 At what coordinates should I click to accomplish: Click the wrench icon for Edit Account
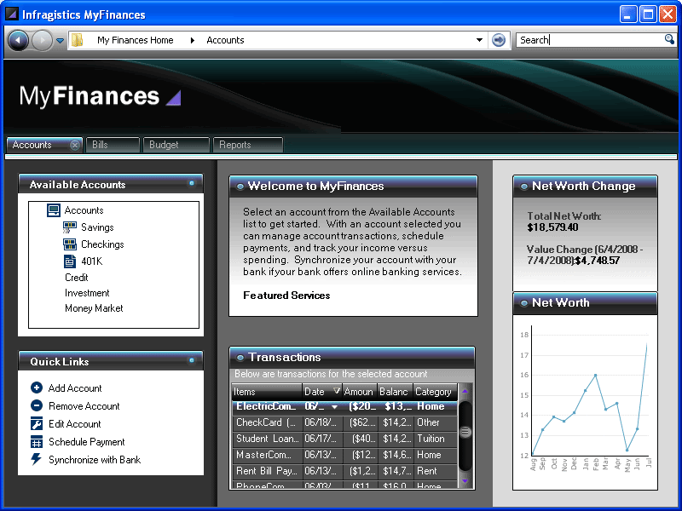37,423
